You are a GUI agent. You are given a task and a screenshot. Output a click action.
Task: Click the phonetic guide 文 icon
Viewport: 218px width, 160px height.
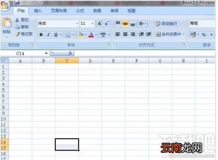coord(103,35)
